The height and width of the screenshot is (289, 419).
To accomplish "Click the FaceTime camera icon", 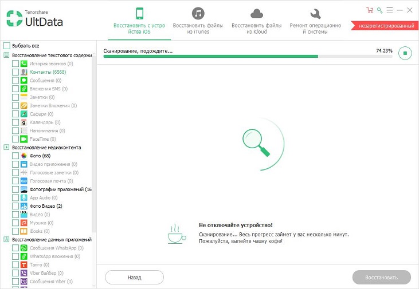I will (24, 139).
